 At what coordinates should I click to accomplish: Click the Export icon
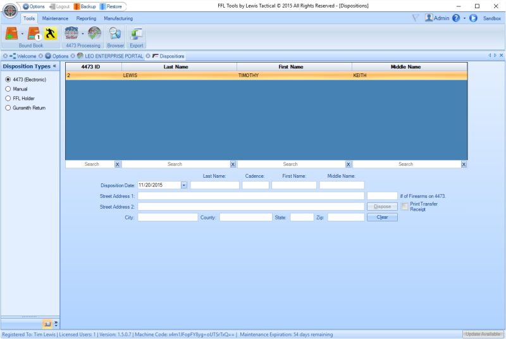[x=137, y=34]
